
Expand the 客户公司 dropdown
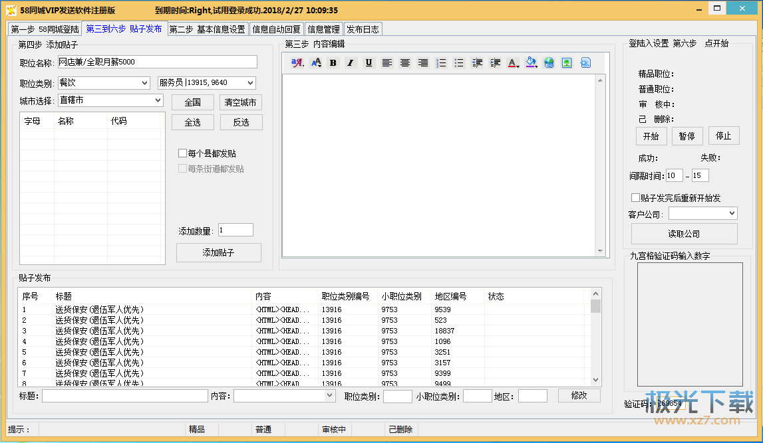(702, 213)
